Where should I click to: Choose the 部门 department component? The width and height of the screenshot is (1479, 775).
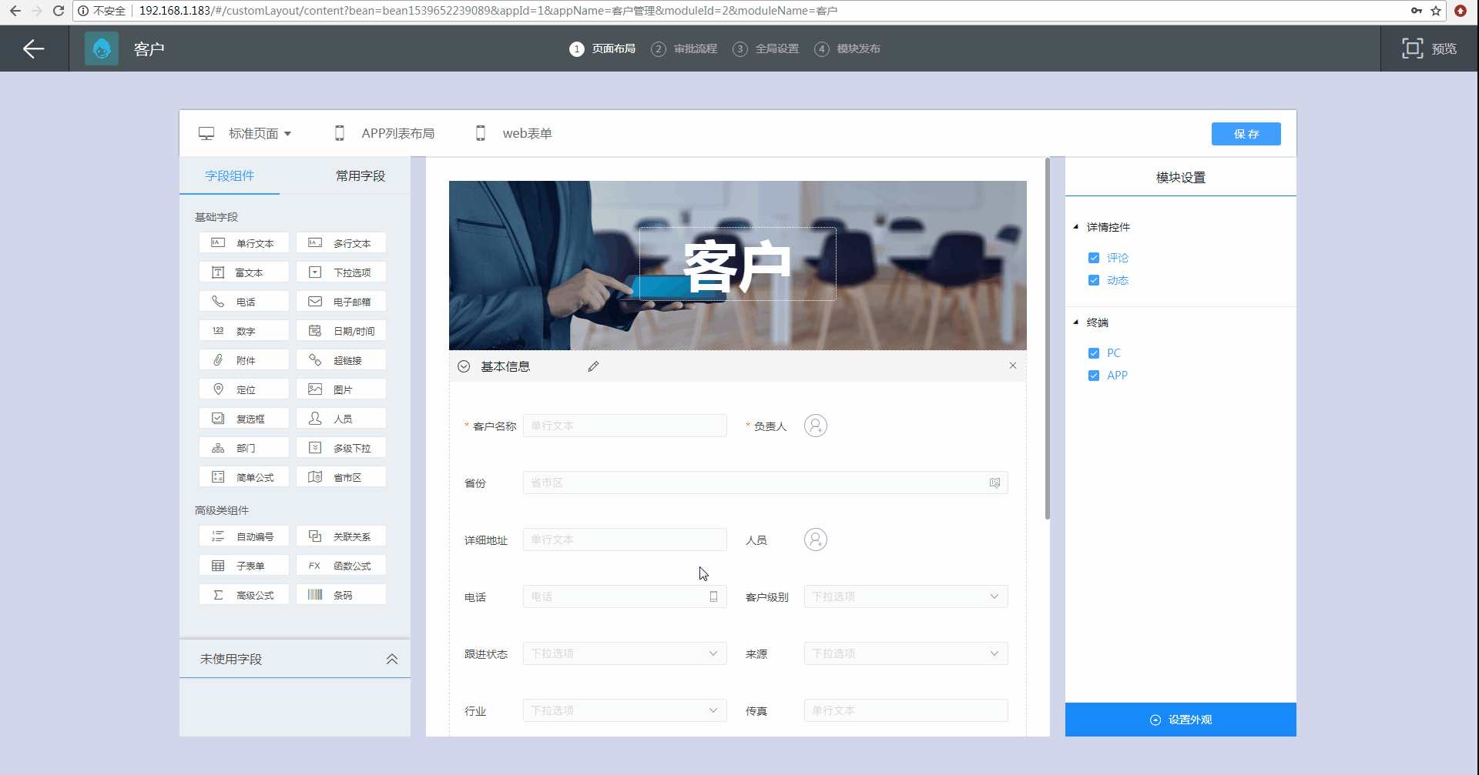tap(244, 448)
